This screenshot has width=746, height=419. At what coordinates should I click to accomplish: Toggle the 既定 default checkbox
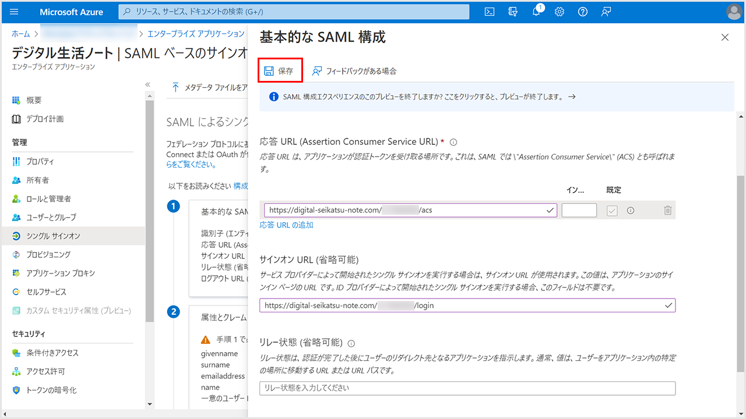coord(611,211)
